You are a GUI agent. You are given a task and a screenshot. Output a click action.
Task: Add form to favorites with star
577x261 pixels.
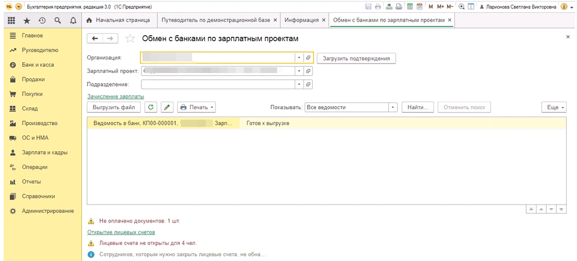[x=130, y=39]
